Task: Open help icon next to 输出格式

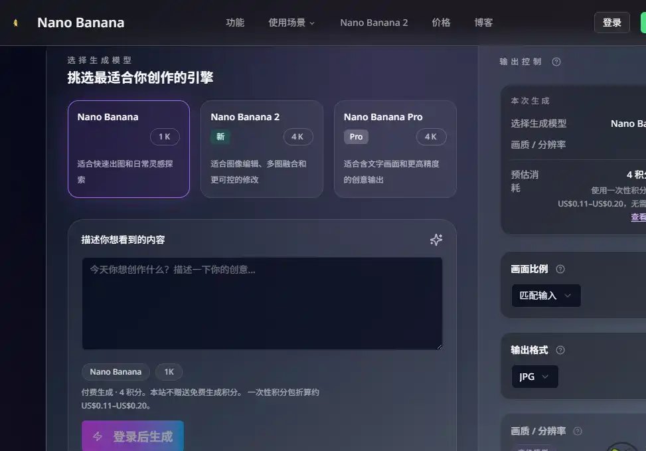Action: point(560,350)
